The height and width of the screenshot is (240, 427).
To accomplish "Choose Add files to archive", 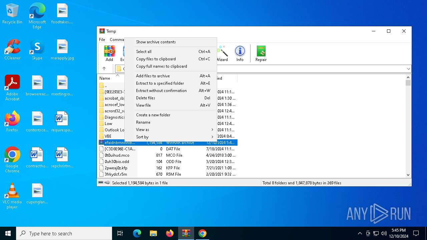I will pyautogui.click(x=170, y=76).
